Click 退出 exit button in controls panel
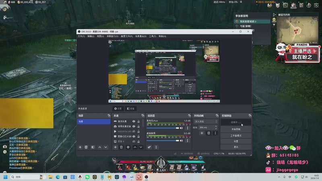This screenshot has height=181, width=322. 236,147
